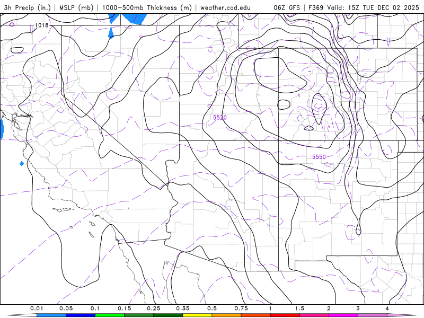Click the 0.5 legend value

click(212, 308)
